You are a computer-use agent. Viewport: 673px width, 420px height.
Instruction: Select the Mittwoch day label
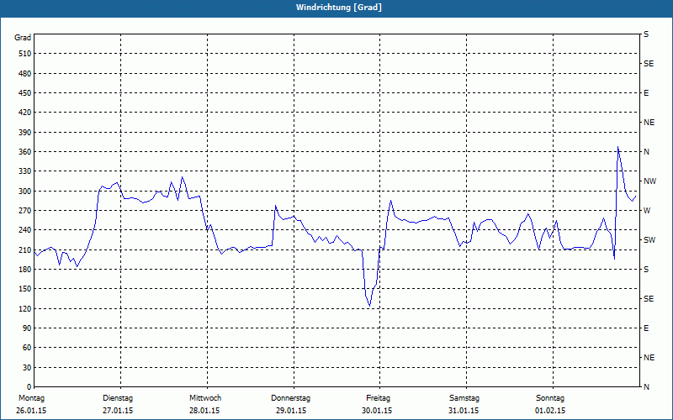pyautogui.click(x=205, y=398)
